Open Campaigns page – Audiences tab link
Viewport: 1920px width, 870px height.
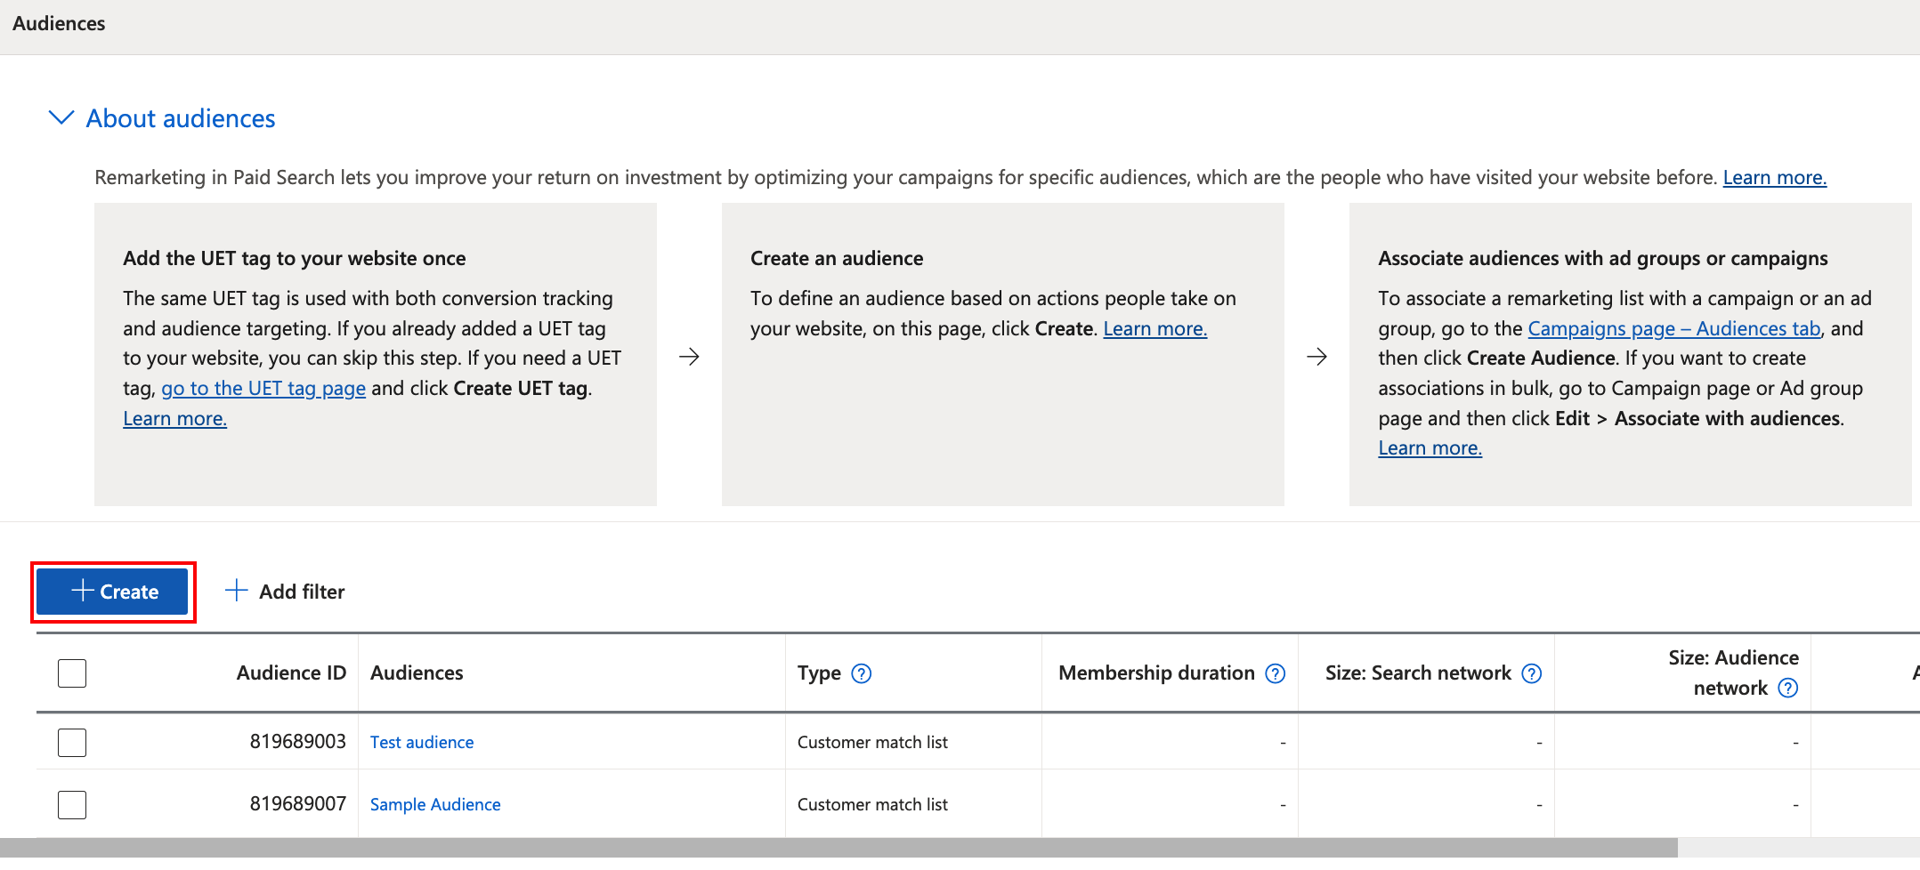tap(1674, 329)
